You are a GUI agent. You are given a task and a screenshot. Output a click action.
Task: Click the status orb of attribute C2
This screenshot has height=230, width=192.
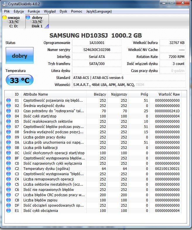pos(8,168)
